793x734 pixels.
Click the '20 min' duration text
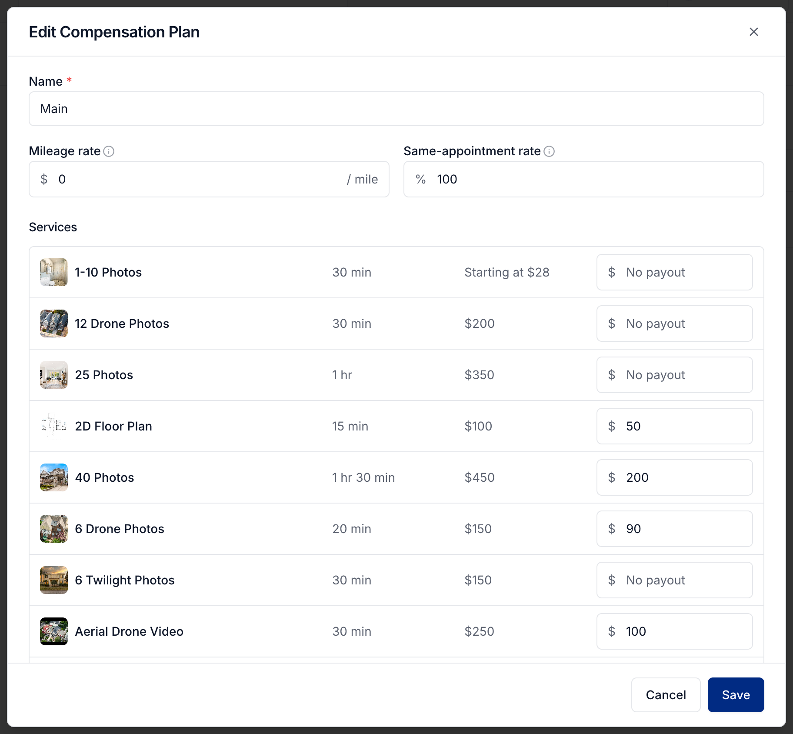pos(352,529)
